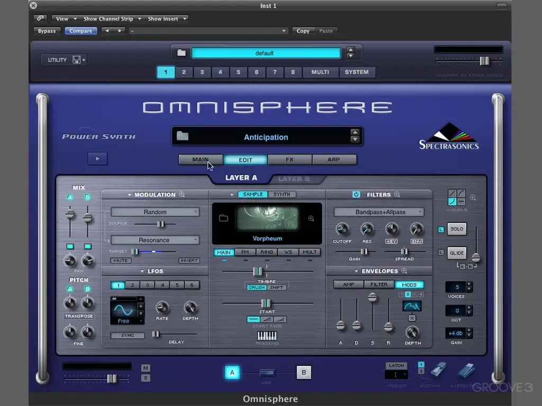The height and width of the screenshot is (406, 542).
Task: Click the envelope Depth knob
Action: 412,332
